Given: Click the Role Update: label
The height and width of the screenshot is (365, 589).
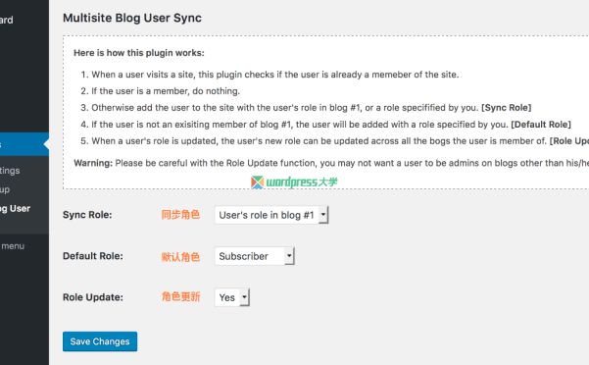Looking at the screenshot, I should click(93, 297).
